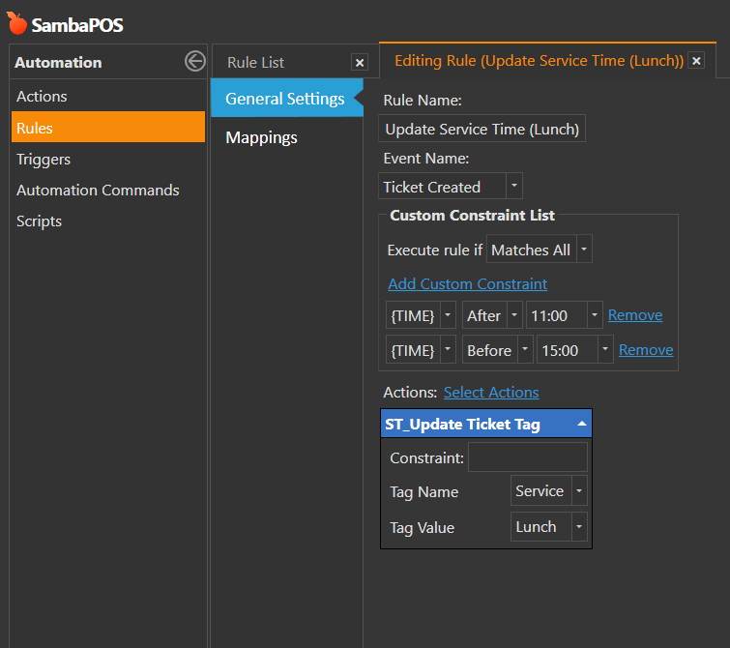Collapse the ST_Update Ticket Tag action

click(581, 424)
